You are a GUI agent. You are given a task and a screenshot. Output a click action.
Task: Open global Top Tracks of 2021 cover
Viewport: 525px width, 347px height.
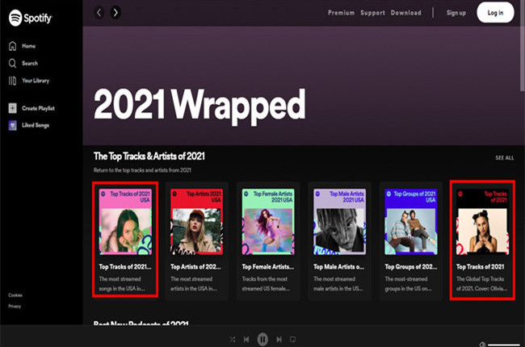click(482, 222)
